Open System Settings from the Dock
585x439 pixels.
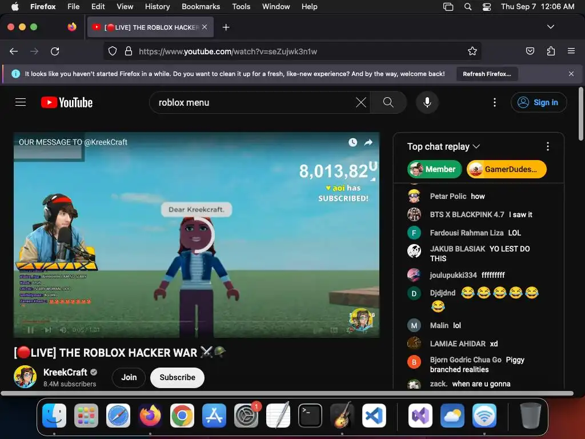[x=246, y=416]
